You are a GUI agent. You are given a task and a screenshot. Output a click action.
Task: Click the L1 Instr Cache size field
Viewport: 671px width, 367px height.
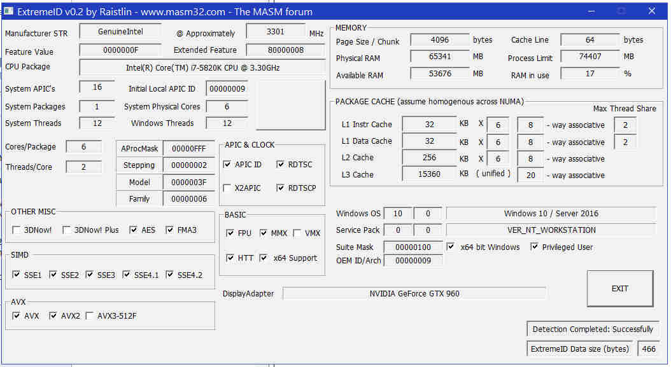[429, 124]
